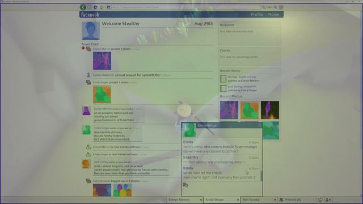Close the Evelyn Meren chat tab
This screenshot has height=204, width=363.
[201, 199]
